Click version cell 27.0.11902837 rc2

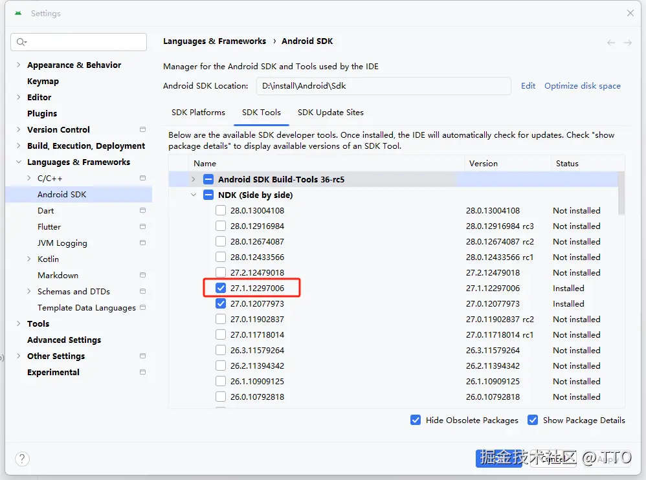[x=500, y=319]
